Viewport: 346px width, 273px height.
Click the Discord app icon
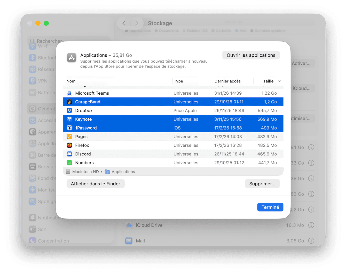coord(69,154)
